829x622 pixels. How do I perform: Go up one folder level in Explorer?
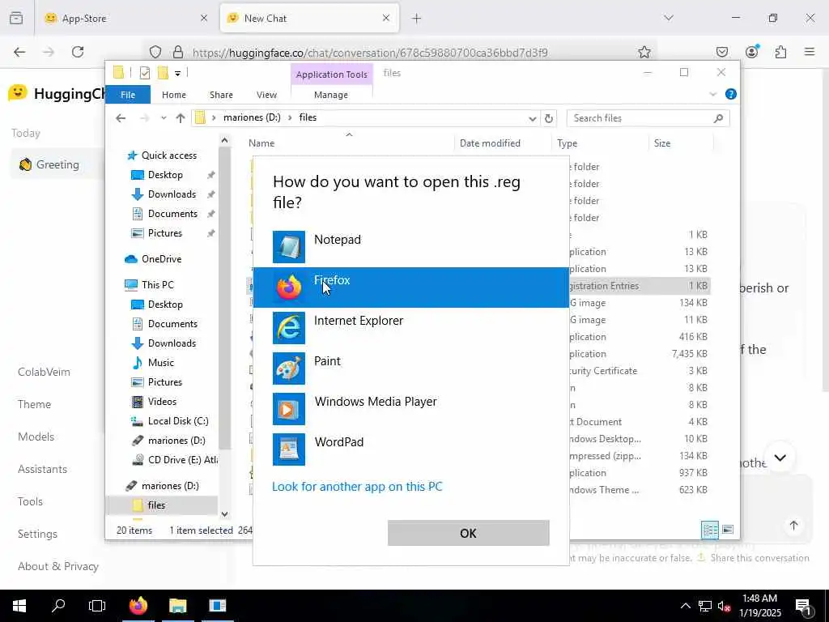click(x=181, y=118)
